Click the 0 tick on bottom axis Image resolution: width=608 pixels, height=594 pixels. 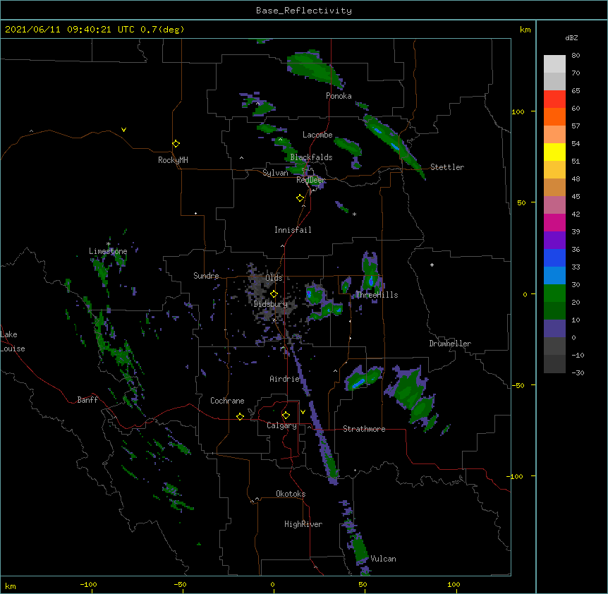click(x=272, y=584)
